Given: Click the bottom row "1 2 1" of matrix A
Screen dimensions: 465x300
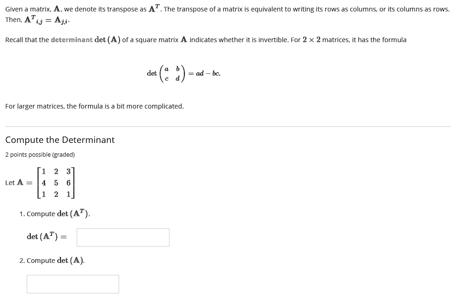Looking at the screenshot, I should (56, 193).
